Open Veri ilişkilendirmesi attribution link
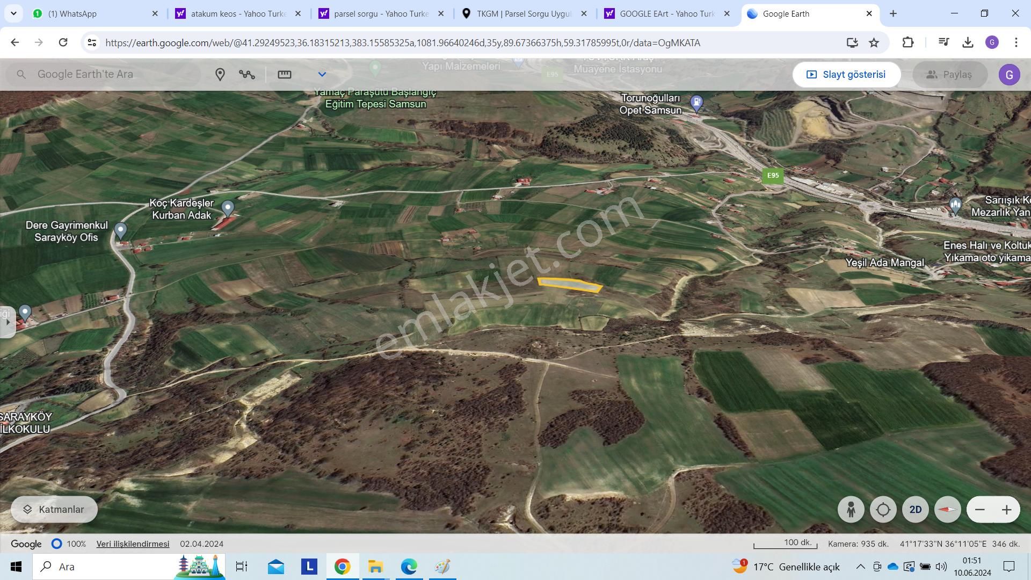The height and width of the screenshot is (580, 1031). (x=133, y=544)
